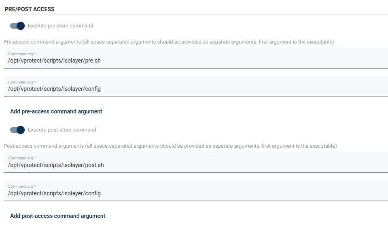Viewport: 388px width, 228px height.
Task: Place cursor at end of post.sh path text
Action: tap(104, 165)
